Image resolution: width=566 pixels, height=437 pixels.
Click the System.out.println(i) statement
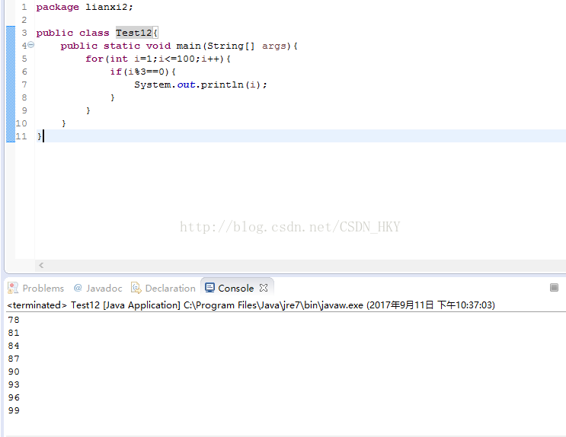pyautogui.click(x=200, y=85)
